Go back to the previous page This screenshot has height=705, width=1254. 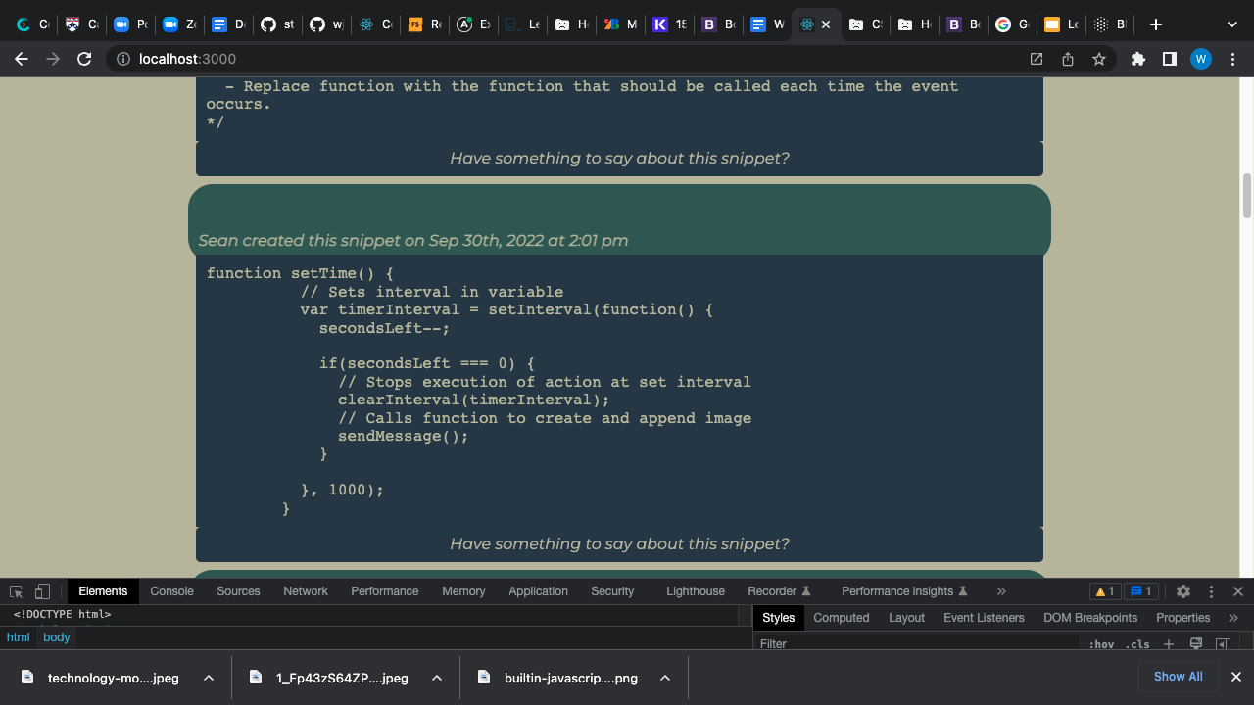pyautogui.click(x=22, y=59)
